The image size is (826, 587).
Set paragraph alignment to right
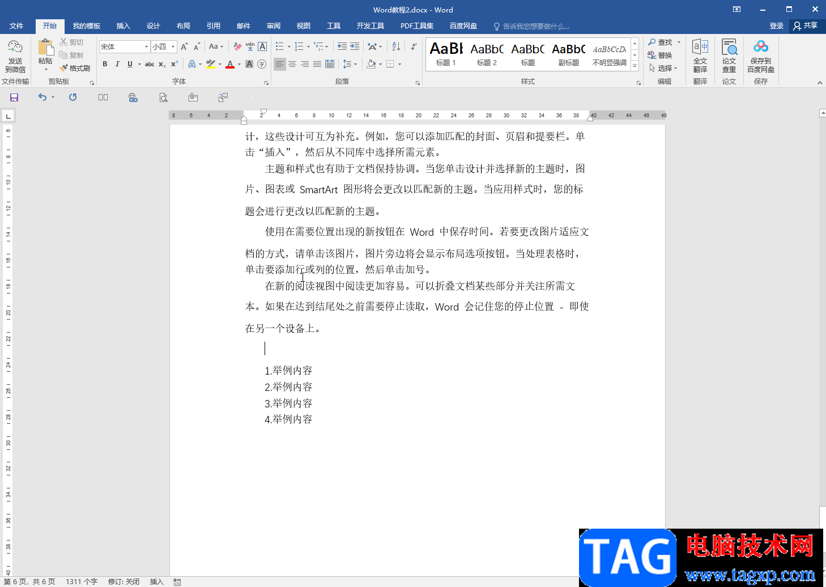[x=305, y=64]
